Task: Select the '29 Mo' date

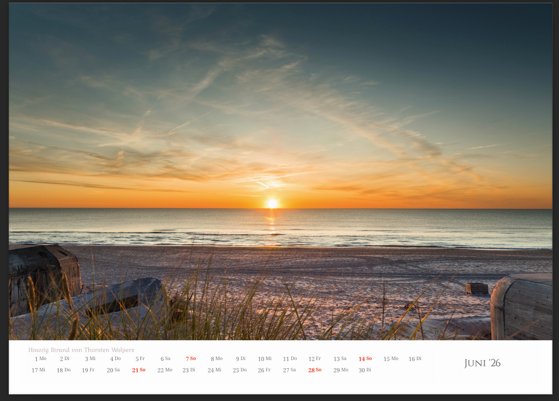Action: pyautogui.click(x=341, y=370)
